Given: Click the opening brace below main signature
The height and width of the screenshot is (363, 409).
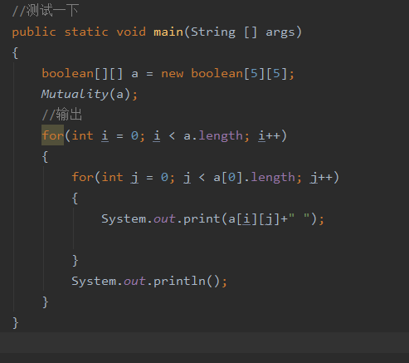Looking at the screenshot, I should pos(16,52).
